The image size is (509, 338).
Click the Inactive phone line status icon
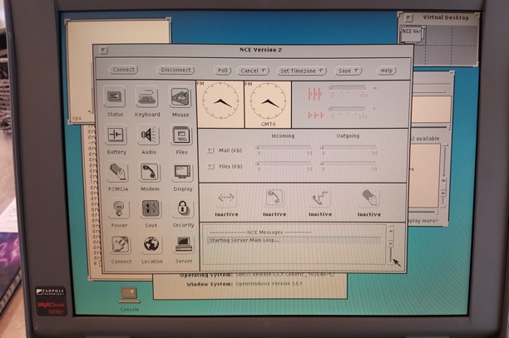(320, 198)
